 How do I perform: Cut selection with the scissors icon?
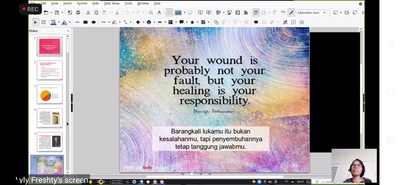[88, 12]
